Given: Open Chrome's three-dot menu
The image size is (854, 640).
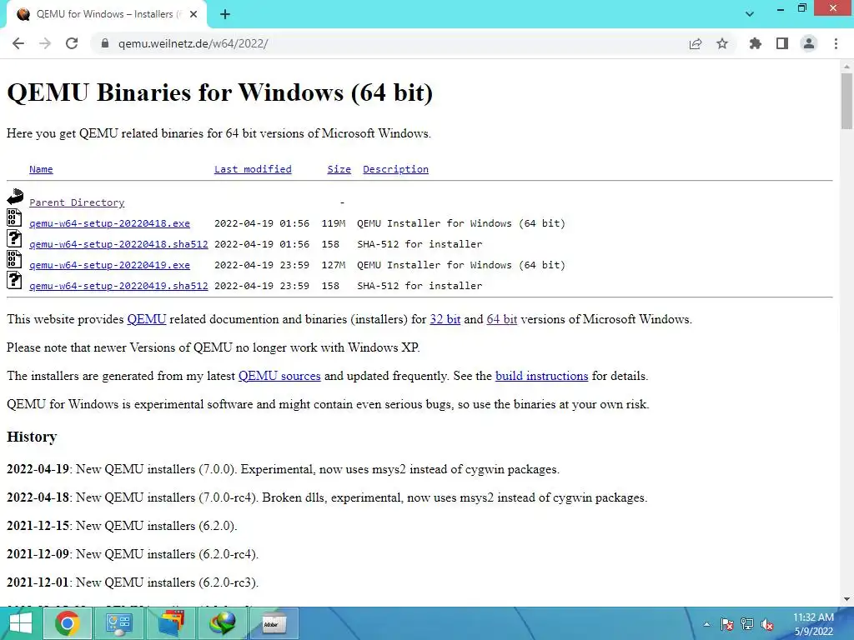Looking at the screenshot, I should tap(836, 43).
